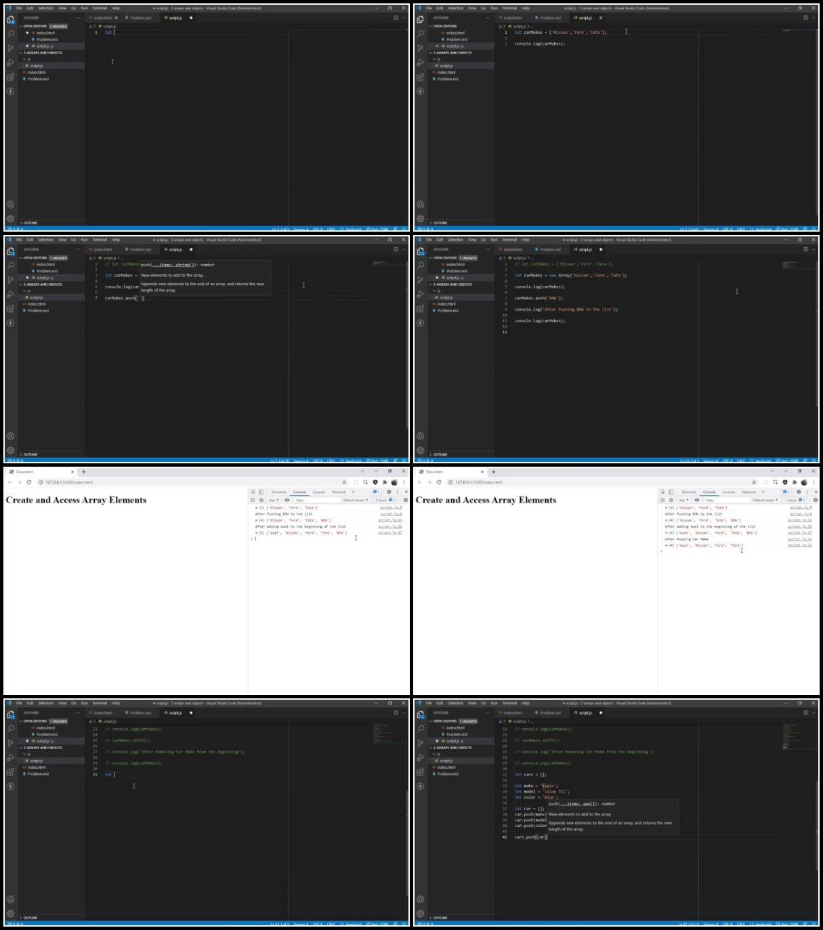The height and width of the screenshot is (930, 823).
Task: Open the Problem.md tab in the editor showing only ['Nissan','Ford','Tata'] logged
Action: (550, 18)
